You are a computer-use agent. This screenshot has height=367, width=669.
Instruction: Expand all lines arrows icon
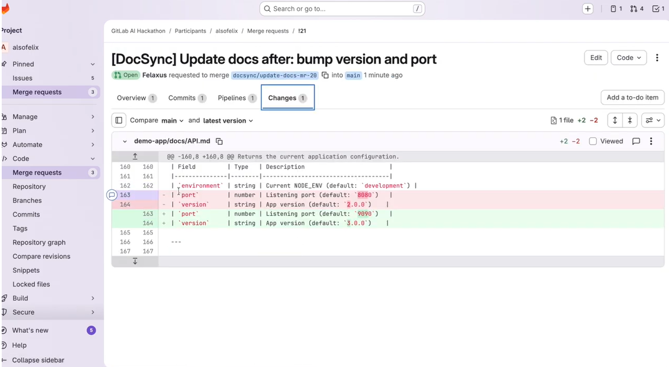[615, 120]
